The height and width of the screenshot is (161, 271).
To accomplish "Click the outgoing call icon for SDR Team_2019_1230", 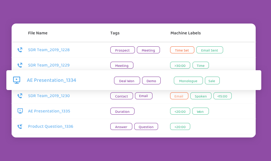I will coord(20,96).
